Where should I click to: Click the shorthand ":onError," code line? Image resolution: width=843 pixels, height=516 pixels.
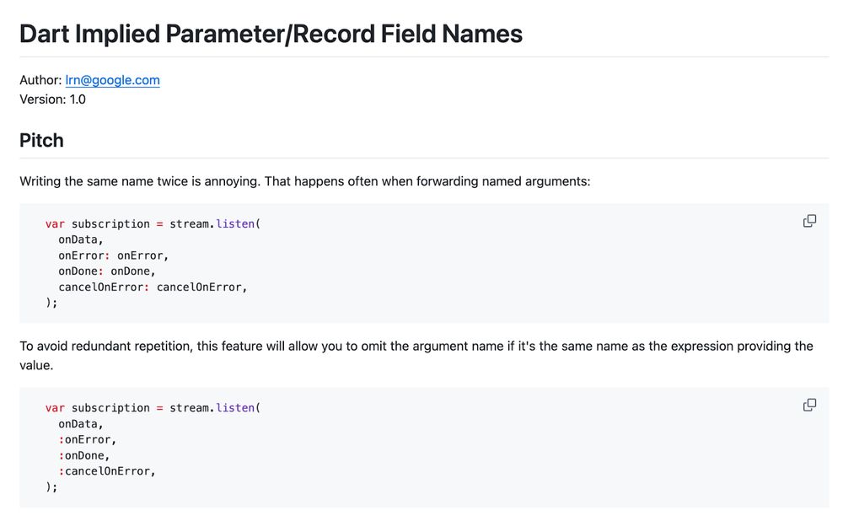tap(88, 439)
